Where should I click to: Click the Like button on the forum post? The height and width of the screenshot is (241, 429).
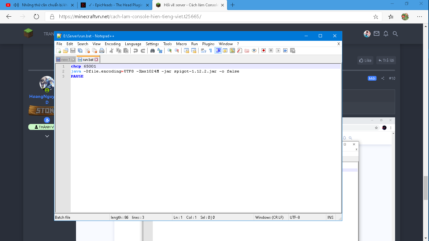pyautogui.click(x=365, y=60)
